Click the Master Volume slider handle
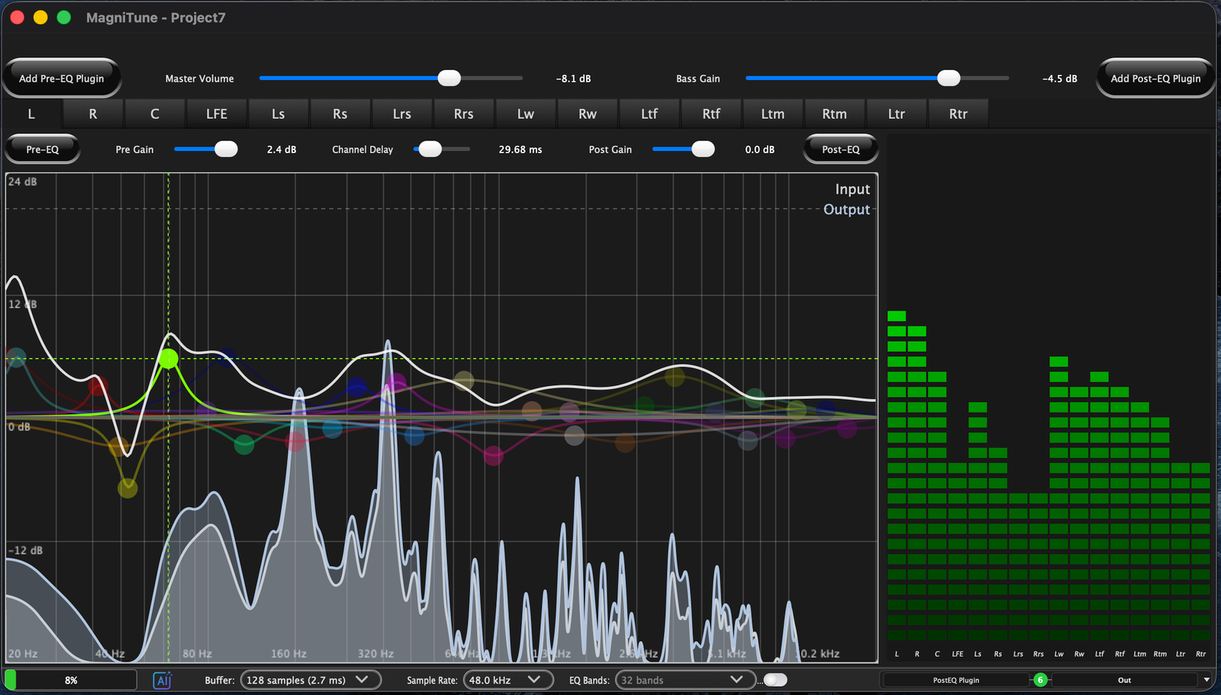Viewport: 1221px width, 695px height. point(449,78)
